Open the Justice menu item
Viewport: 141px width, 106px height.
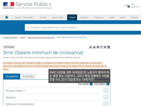click(122, 17)
